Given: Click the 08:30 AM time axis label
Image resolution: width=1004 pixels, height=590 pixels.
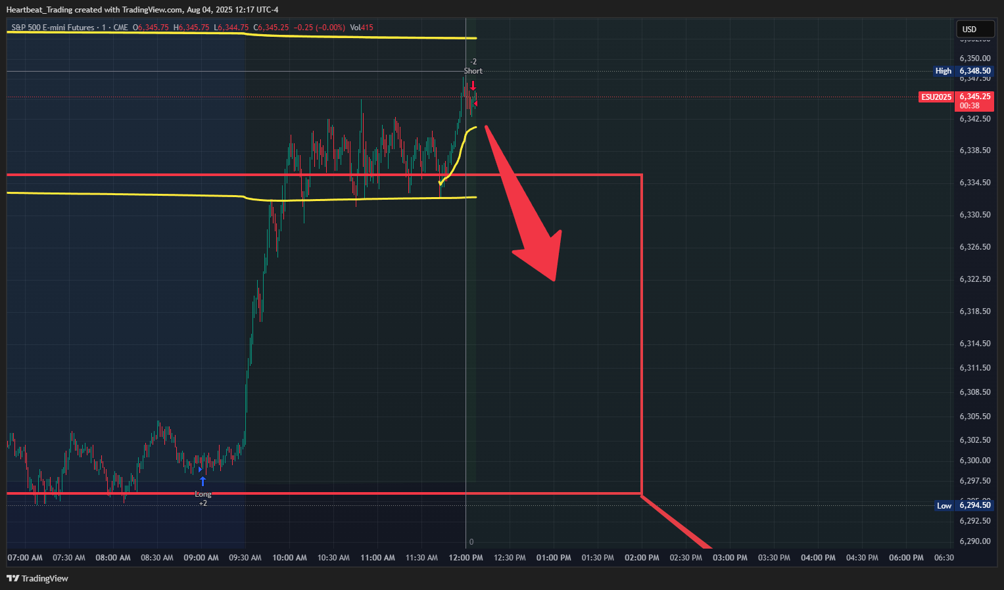Looking at the screenshot, I should pyautogui.click(x=157, y=558).
